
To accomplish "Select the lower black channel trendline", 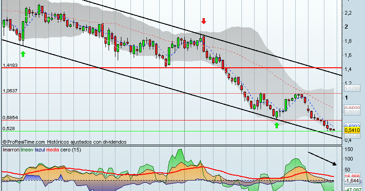I will pyautogui.click(x=172, y=89).
